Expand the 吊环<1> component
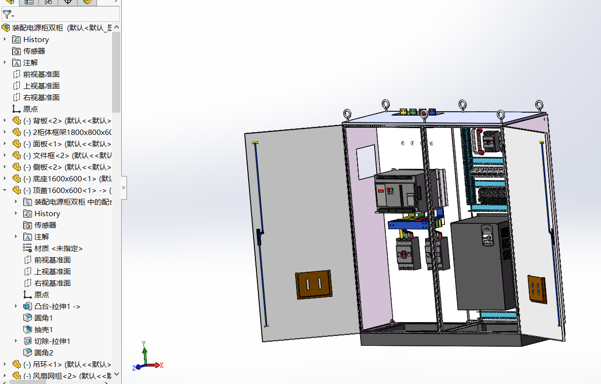Viewport: 601px width, 384px height. (5, 364)
